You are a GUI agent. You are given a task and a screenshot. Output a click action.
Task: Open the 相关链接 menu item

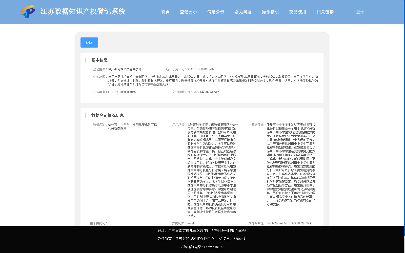pyautogui.click(x=325, y=12)
